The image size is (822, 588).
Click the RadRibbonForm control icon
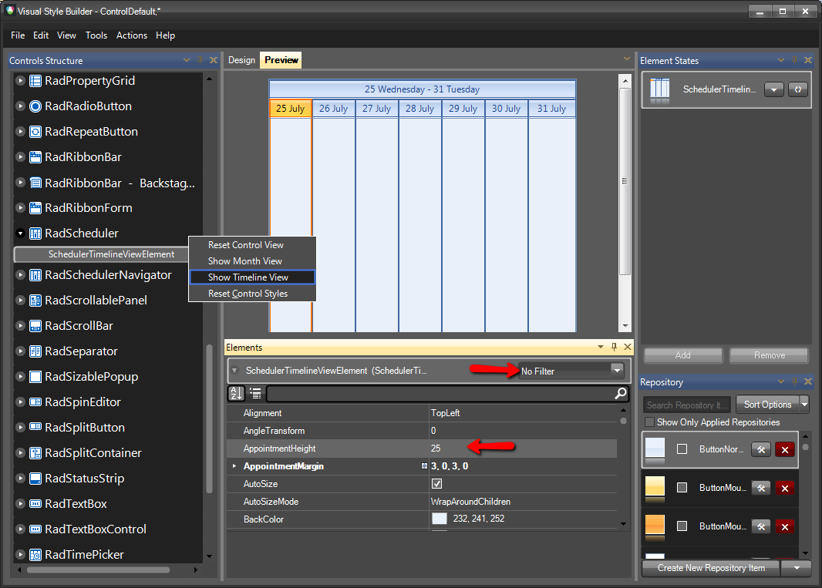(35, 208)
